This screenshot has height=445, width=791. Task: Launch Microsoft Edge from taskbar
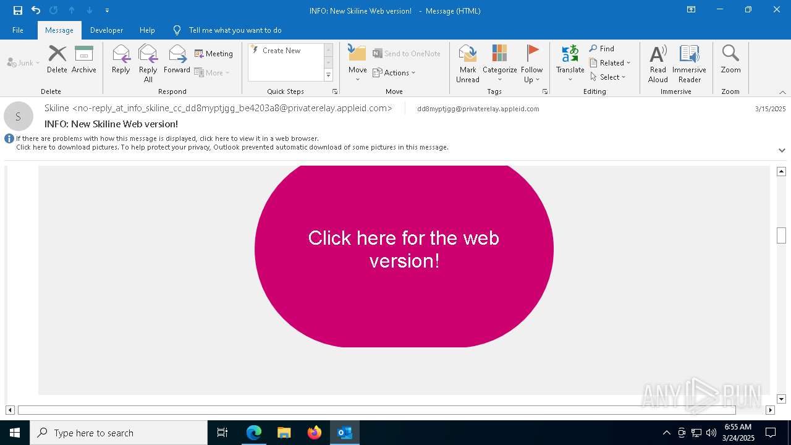point(254,433)
